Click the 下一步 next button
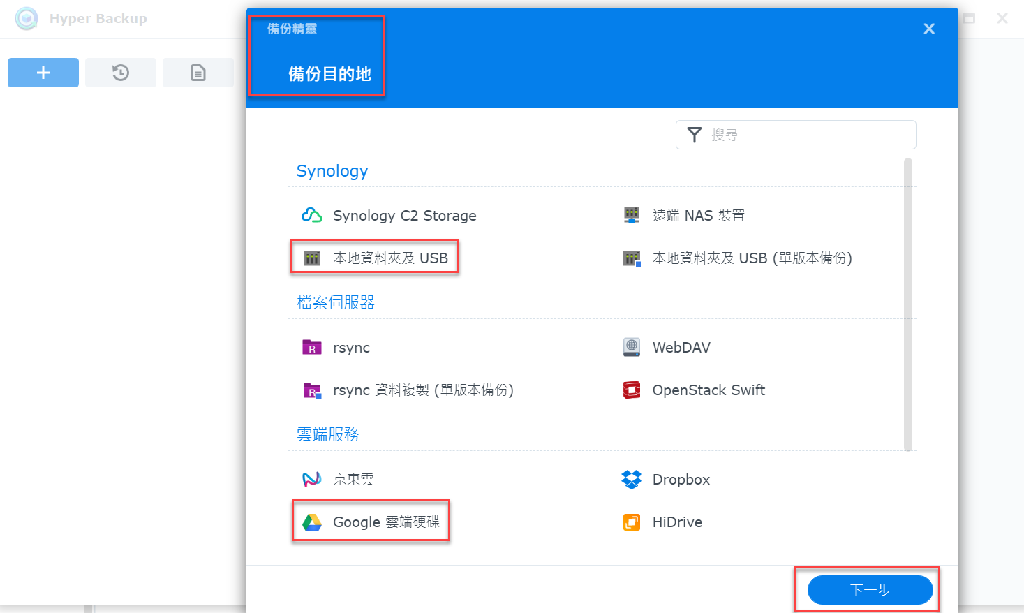The image size is (1024, 613). click(x=870, y=590)
